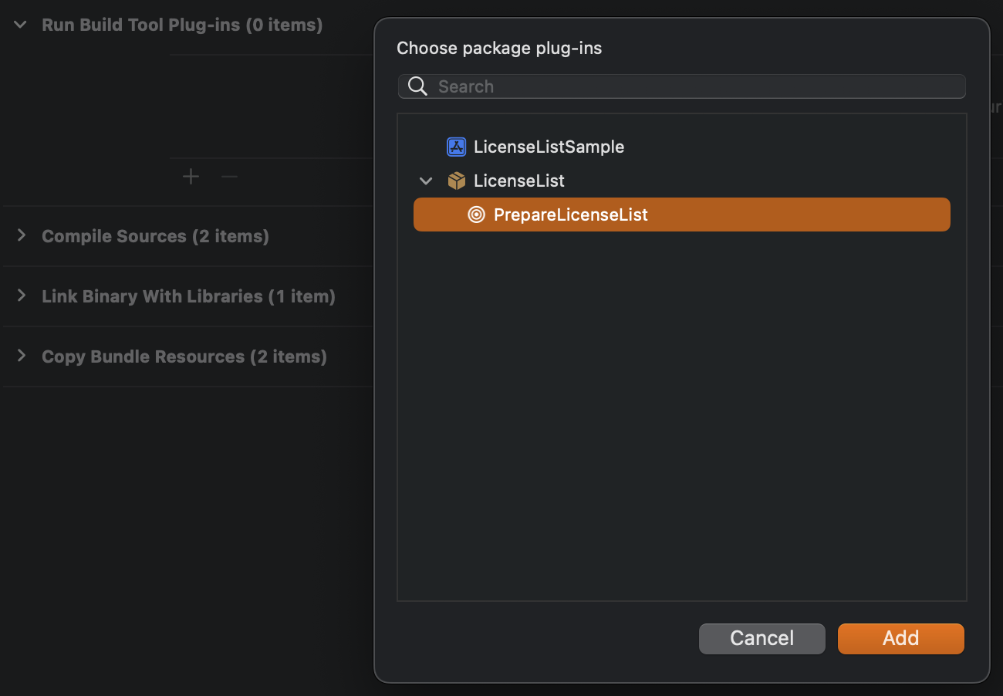Click the LicenseList package box icon

(x=456, y=181)
